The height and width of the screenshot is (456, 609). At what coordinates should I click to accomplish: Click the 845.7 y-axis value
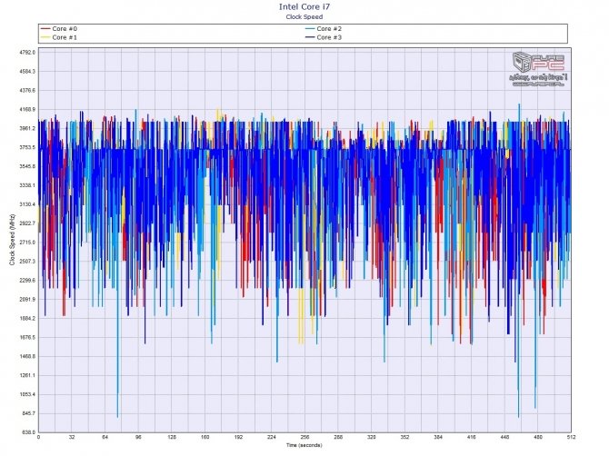(x=29, y=413)
